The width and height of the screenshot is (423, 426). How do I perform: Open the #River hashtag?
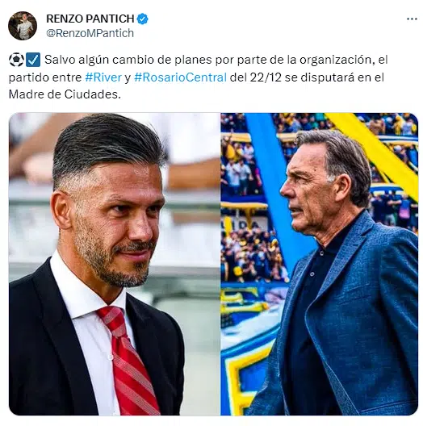(103, 77)
